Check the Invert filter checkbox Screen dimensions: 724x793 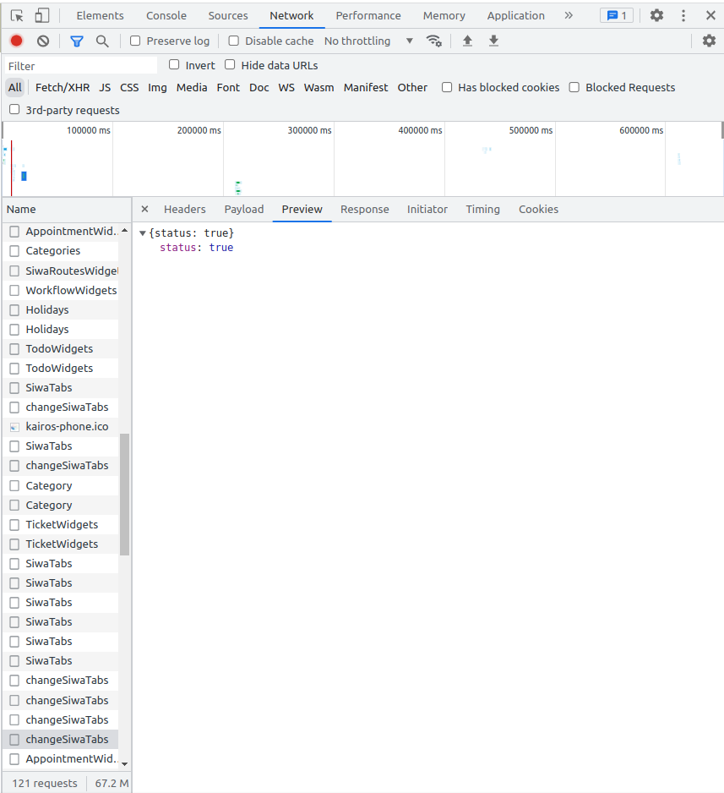point(174,64)
